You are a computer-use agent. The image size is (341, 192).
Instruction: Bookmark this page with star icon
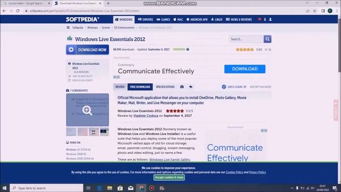(x=315, y=11)
